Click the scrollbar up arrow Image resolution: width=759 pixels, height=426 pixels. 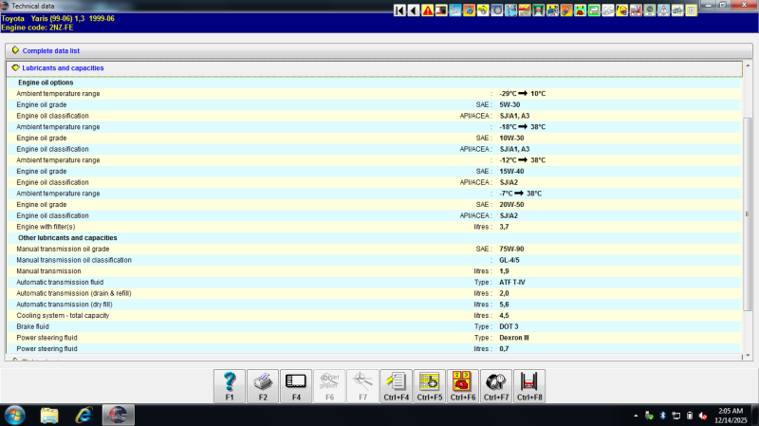click(748, 65)
